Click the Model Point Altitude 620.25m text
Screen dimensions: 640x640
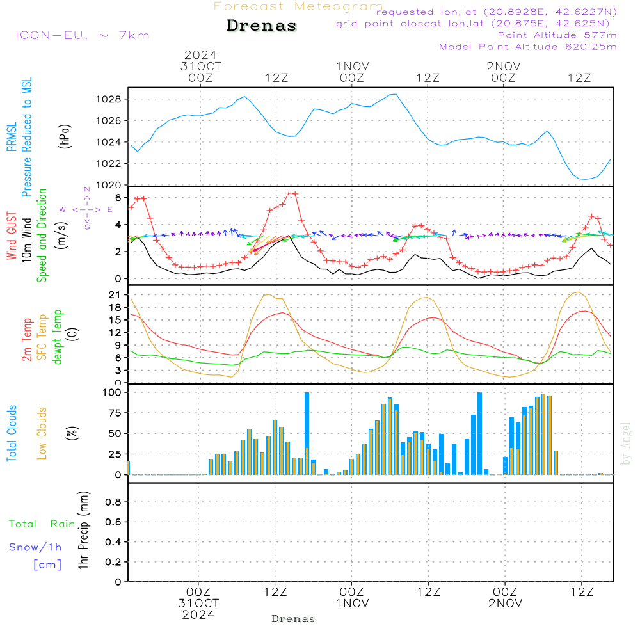pyautogui.click(x=528, y=47)
